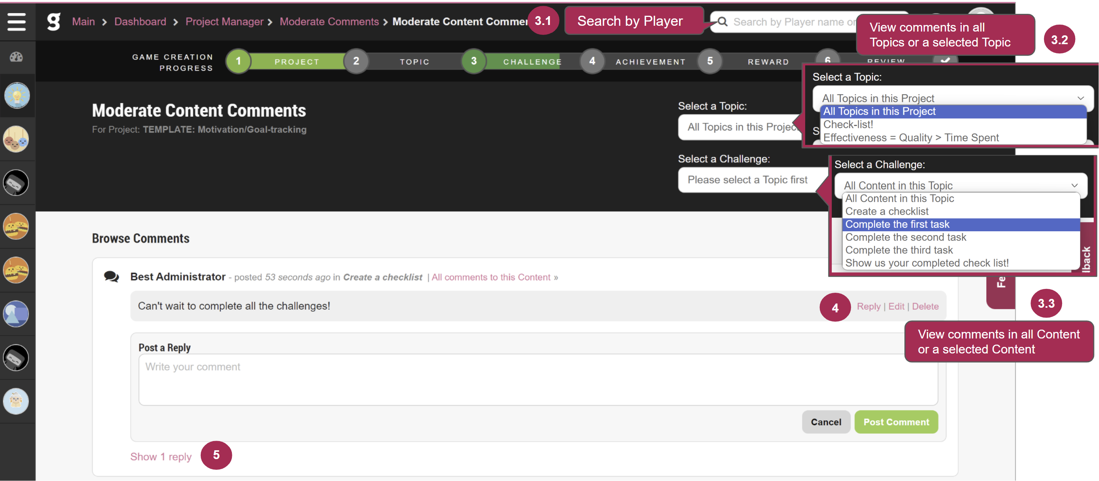Screen dimensions: 1099x481
Task: Choose 'Check-list!' topic option
Action: pos(953,124)
